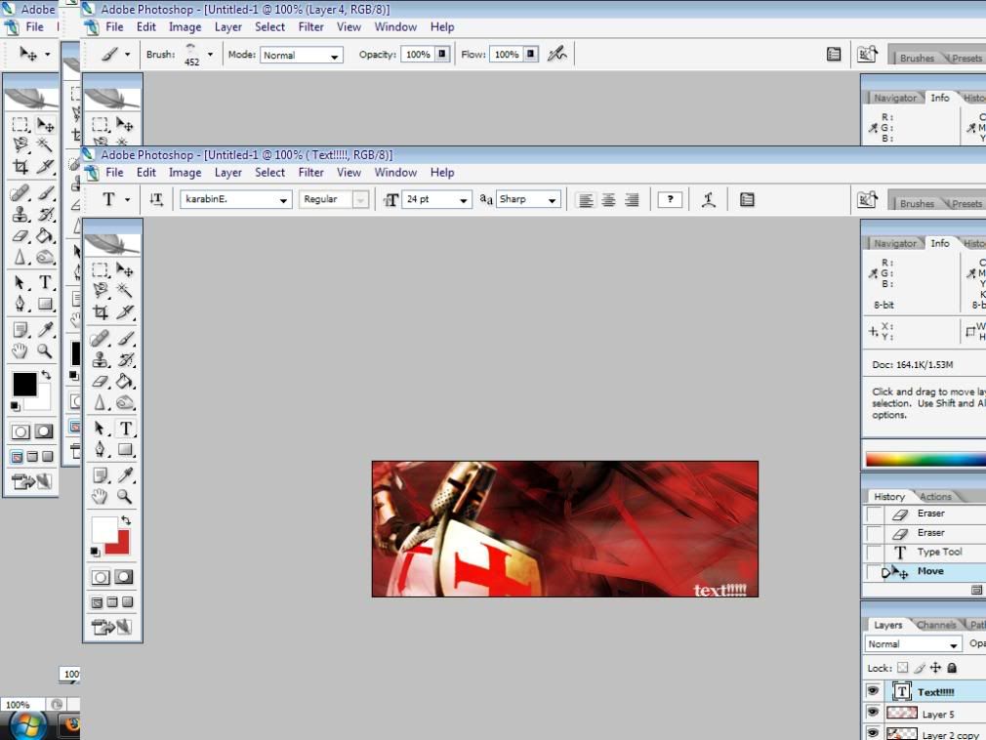Image resolution: width=986 pixels, height=740 pixels.
Task: Select Move tool in front window toolbox
Action: (x=125, y=270)
